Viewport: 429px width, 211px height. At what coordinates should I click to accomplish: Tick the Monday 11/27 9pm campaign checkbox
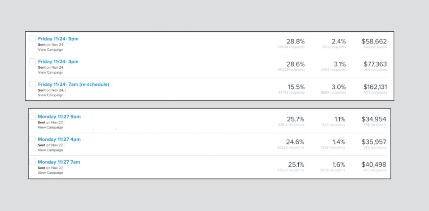(32, 116)
